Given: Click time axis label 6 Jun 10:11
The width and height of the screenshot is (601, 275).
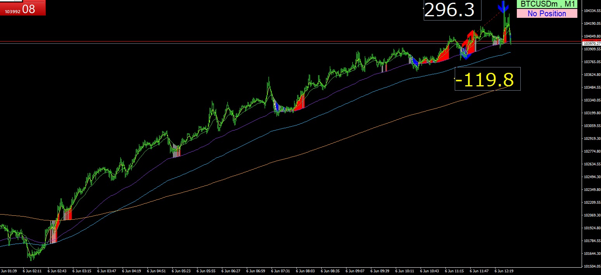Looking at the screenshot, I should pos(405,272).
